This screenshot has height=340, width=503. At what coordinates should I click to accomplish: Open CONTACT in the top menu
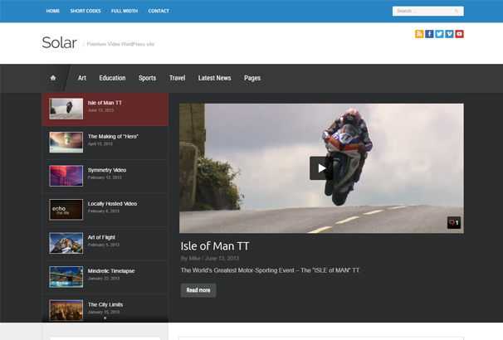tap(159, 11)
